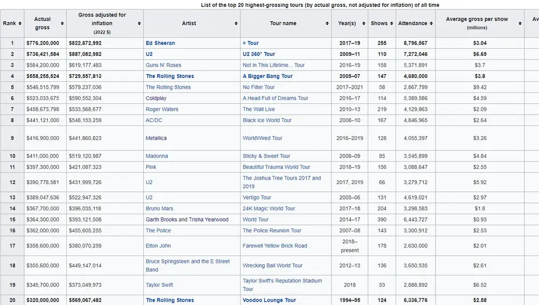The height and width of the screenshot is (305, 539).
Task: Open Taylor Swift's Reputation Stadium Tour link
Action: coord(282,285)
